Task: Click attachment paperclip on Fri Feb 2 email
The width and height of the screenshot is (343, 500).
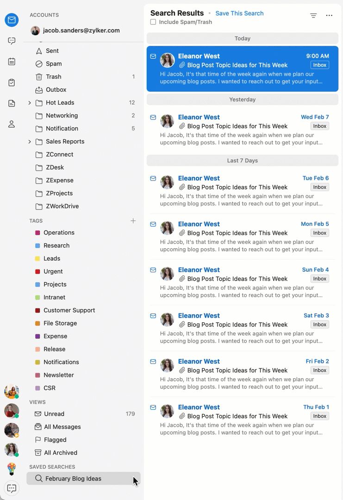Action: pyautogui.click(x=182, y=370)
